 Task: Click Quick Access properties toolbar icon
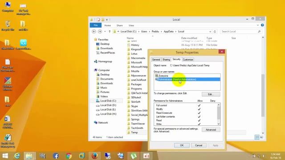[98, 20]
